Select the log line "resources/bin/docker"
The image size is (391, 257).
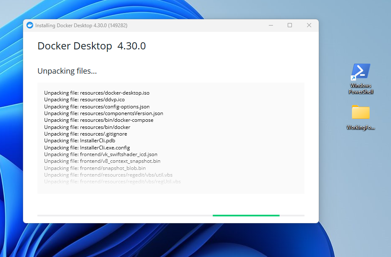pos(87,127)
